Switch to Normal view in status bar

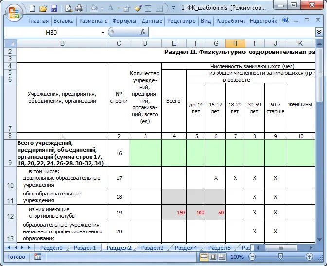204,257
